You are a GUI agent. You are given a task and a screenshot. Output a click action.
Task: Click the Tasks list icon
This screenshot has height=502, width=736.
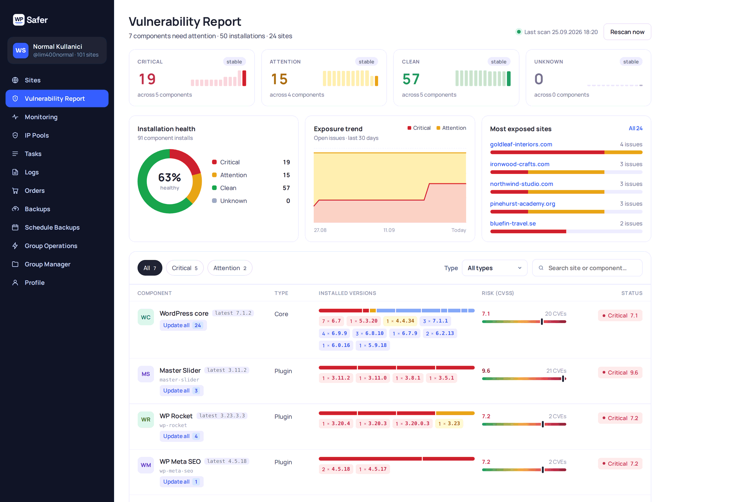coord(15,154)
